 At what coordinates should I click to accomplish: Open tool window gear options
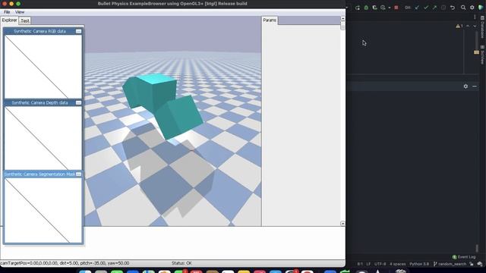[x=465, y=86]
